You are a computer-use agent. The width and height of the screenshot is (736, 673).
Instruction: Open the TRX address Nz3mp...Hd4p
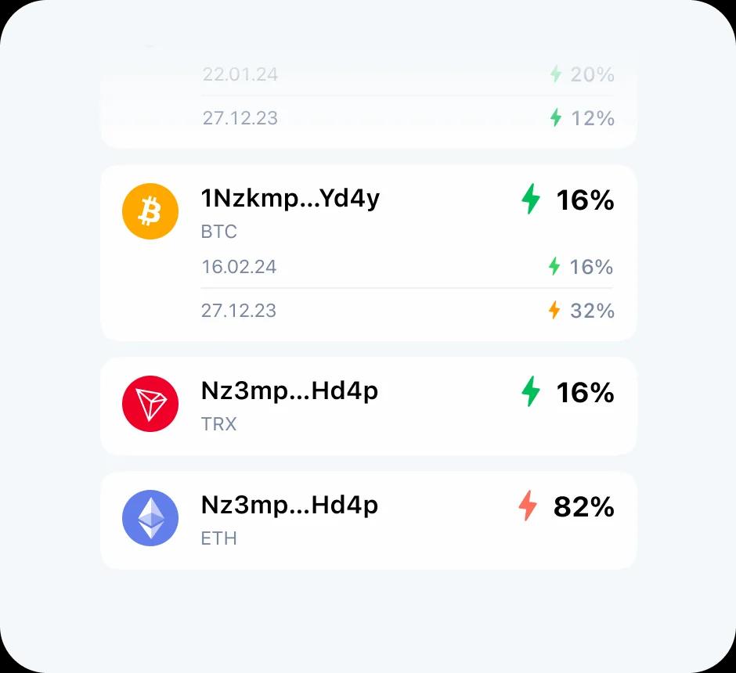[289, 391]
